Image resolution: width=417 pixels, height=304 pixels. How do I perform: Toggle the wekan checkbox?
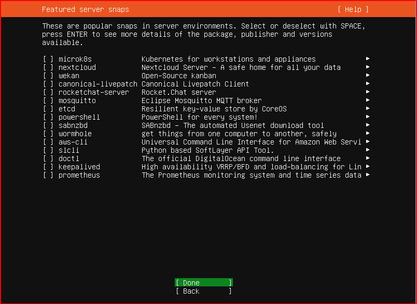click(x=48, y=76)
